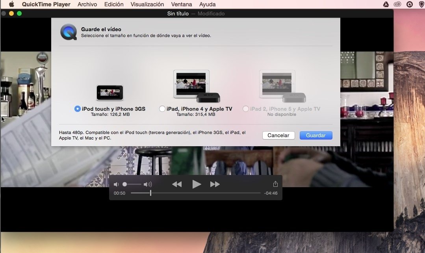Click the playback timeline playhead

pyautogui.click(x=151, y=193)
